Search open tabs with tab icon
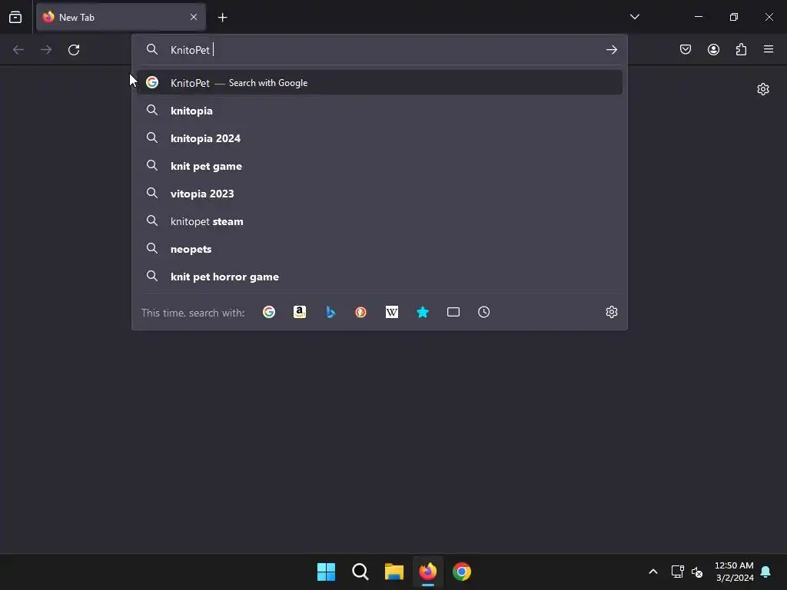 [x=453, y=312]
